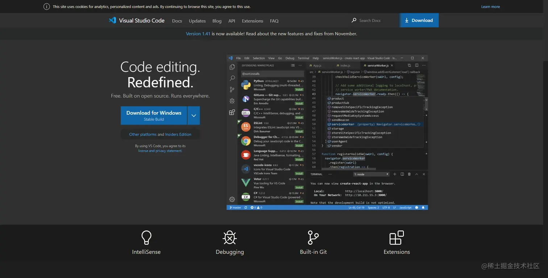Image resolution: width=548 pixels, height=278 pixels.
Task: Open the IntelliSense lightbulb feature icon
Action: click(146, 238)
